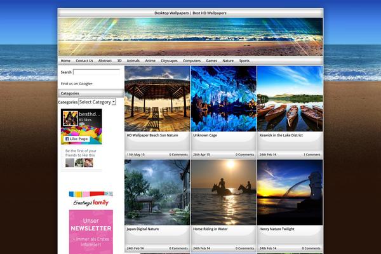The image size is (381, 254).
Task: Click the Horse Riding in Water title
Action: click(210, 229)
